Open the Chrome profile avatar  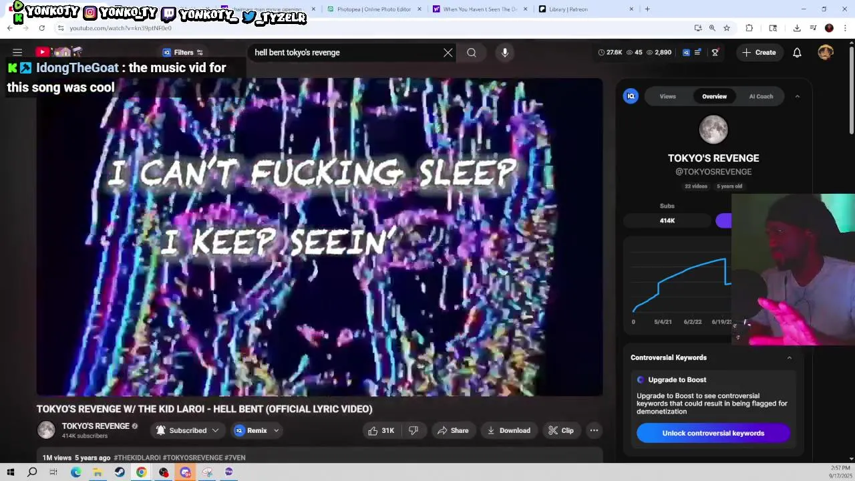point(829,28)
